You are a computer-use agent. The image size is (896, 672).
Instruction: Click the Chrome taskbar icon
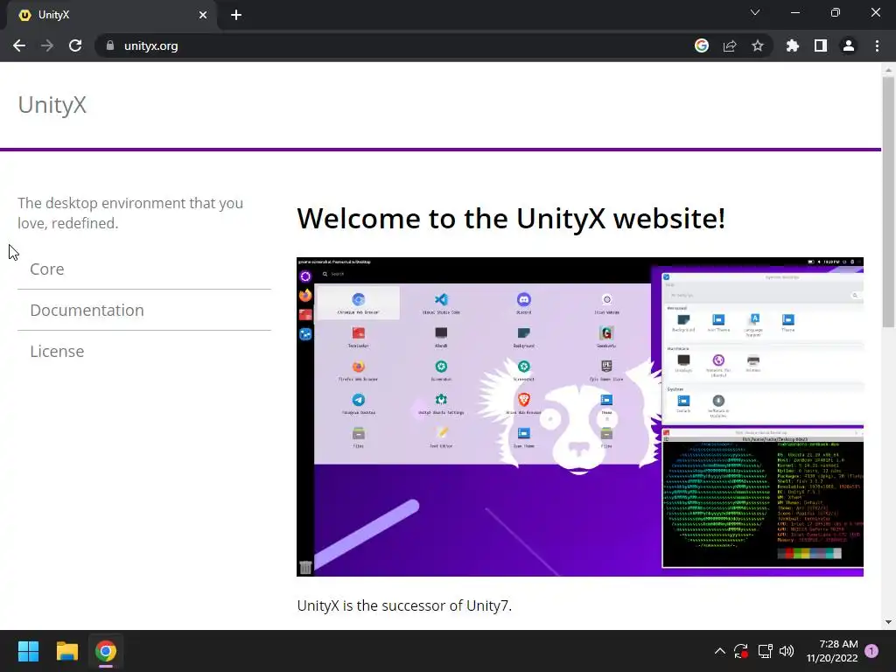click(106, 651)
